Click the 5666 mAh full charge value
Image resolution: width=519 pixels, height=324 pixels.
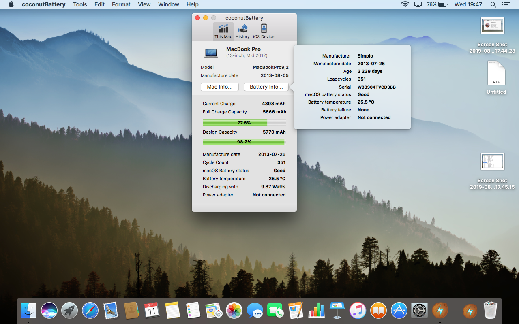[275, 112]
